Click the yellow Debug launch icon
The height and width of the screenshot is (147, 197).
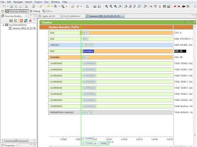tap(48, 6)
